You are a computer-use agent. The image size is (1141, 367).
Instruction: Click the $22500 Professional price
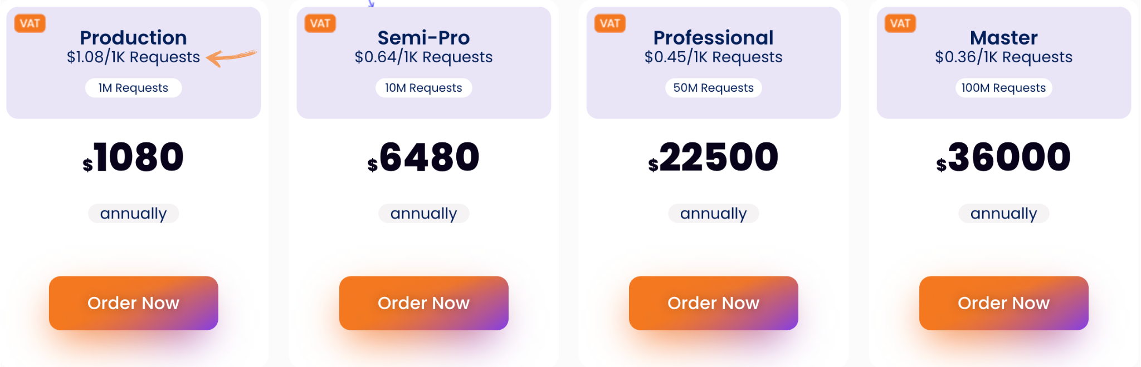coord(714,157)
